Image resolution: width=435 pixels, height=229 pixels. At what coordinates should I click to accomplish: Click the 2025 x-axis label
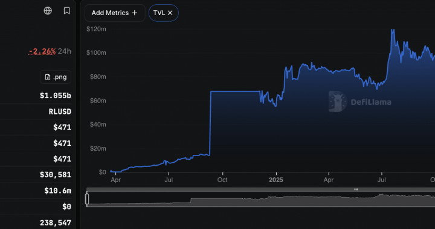pyautogui.click(x=276, y=180)
